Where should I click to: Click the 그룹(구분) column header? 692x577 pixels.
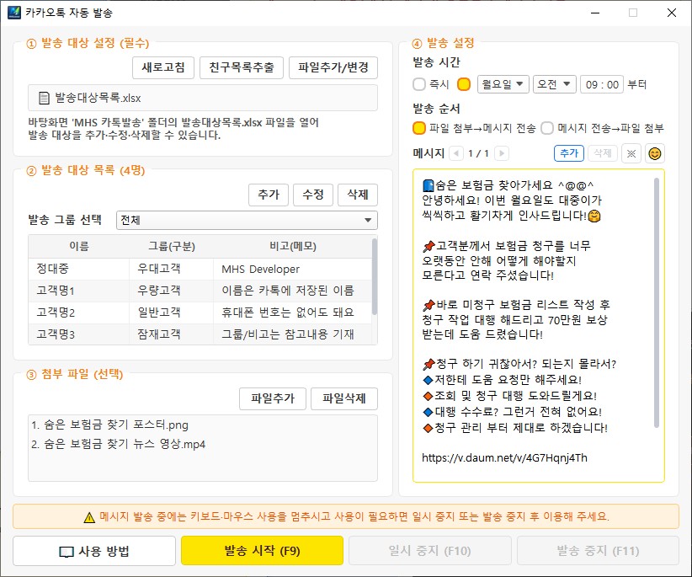[x=171, y=246]
